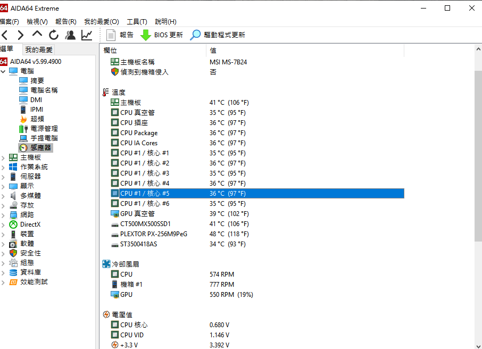Select 電源管理 battery icon item
Viewport: 482px width, 349px height.
pos(23,129)
